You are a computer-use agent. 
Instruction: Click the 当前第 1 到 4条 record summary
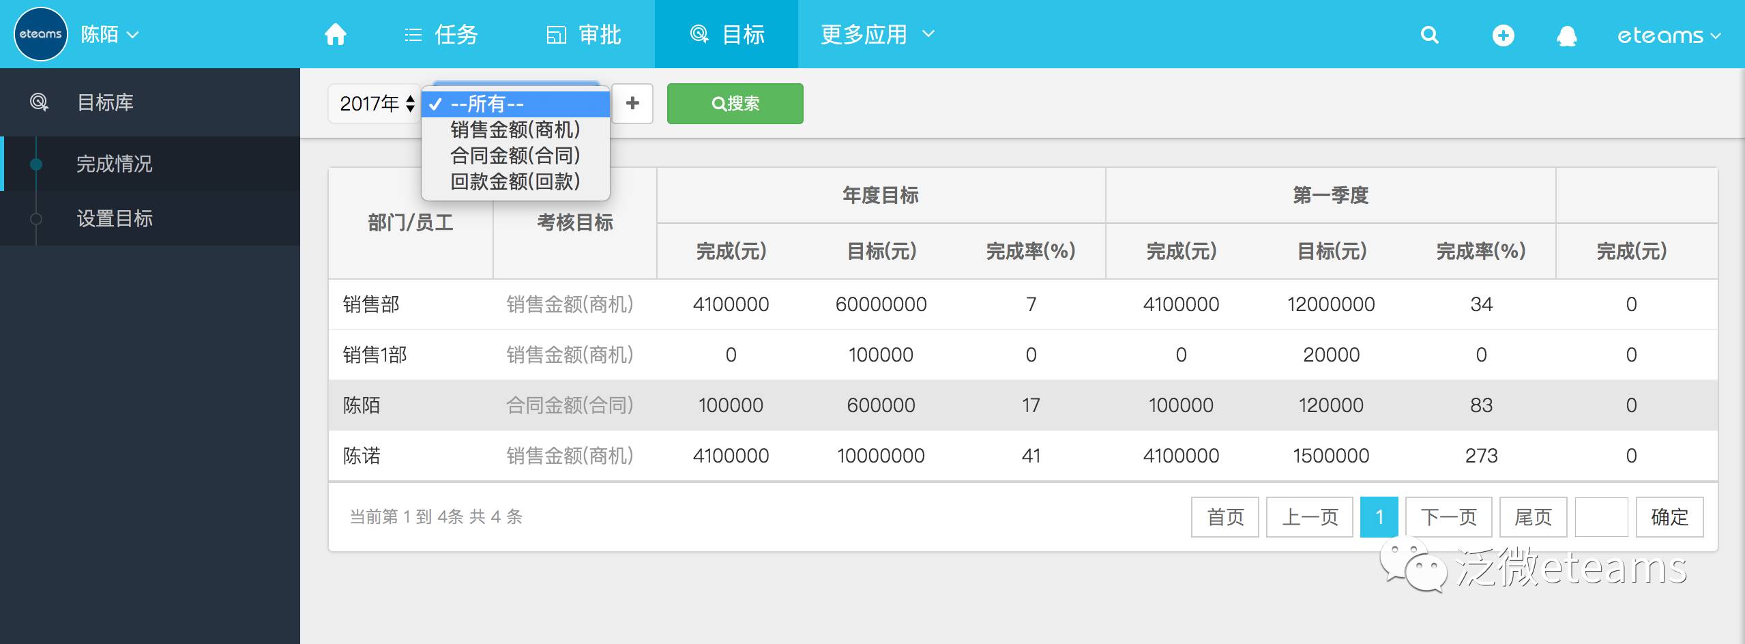click(x=436, y=517)
